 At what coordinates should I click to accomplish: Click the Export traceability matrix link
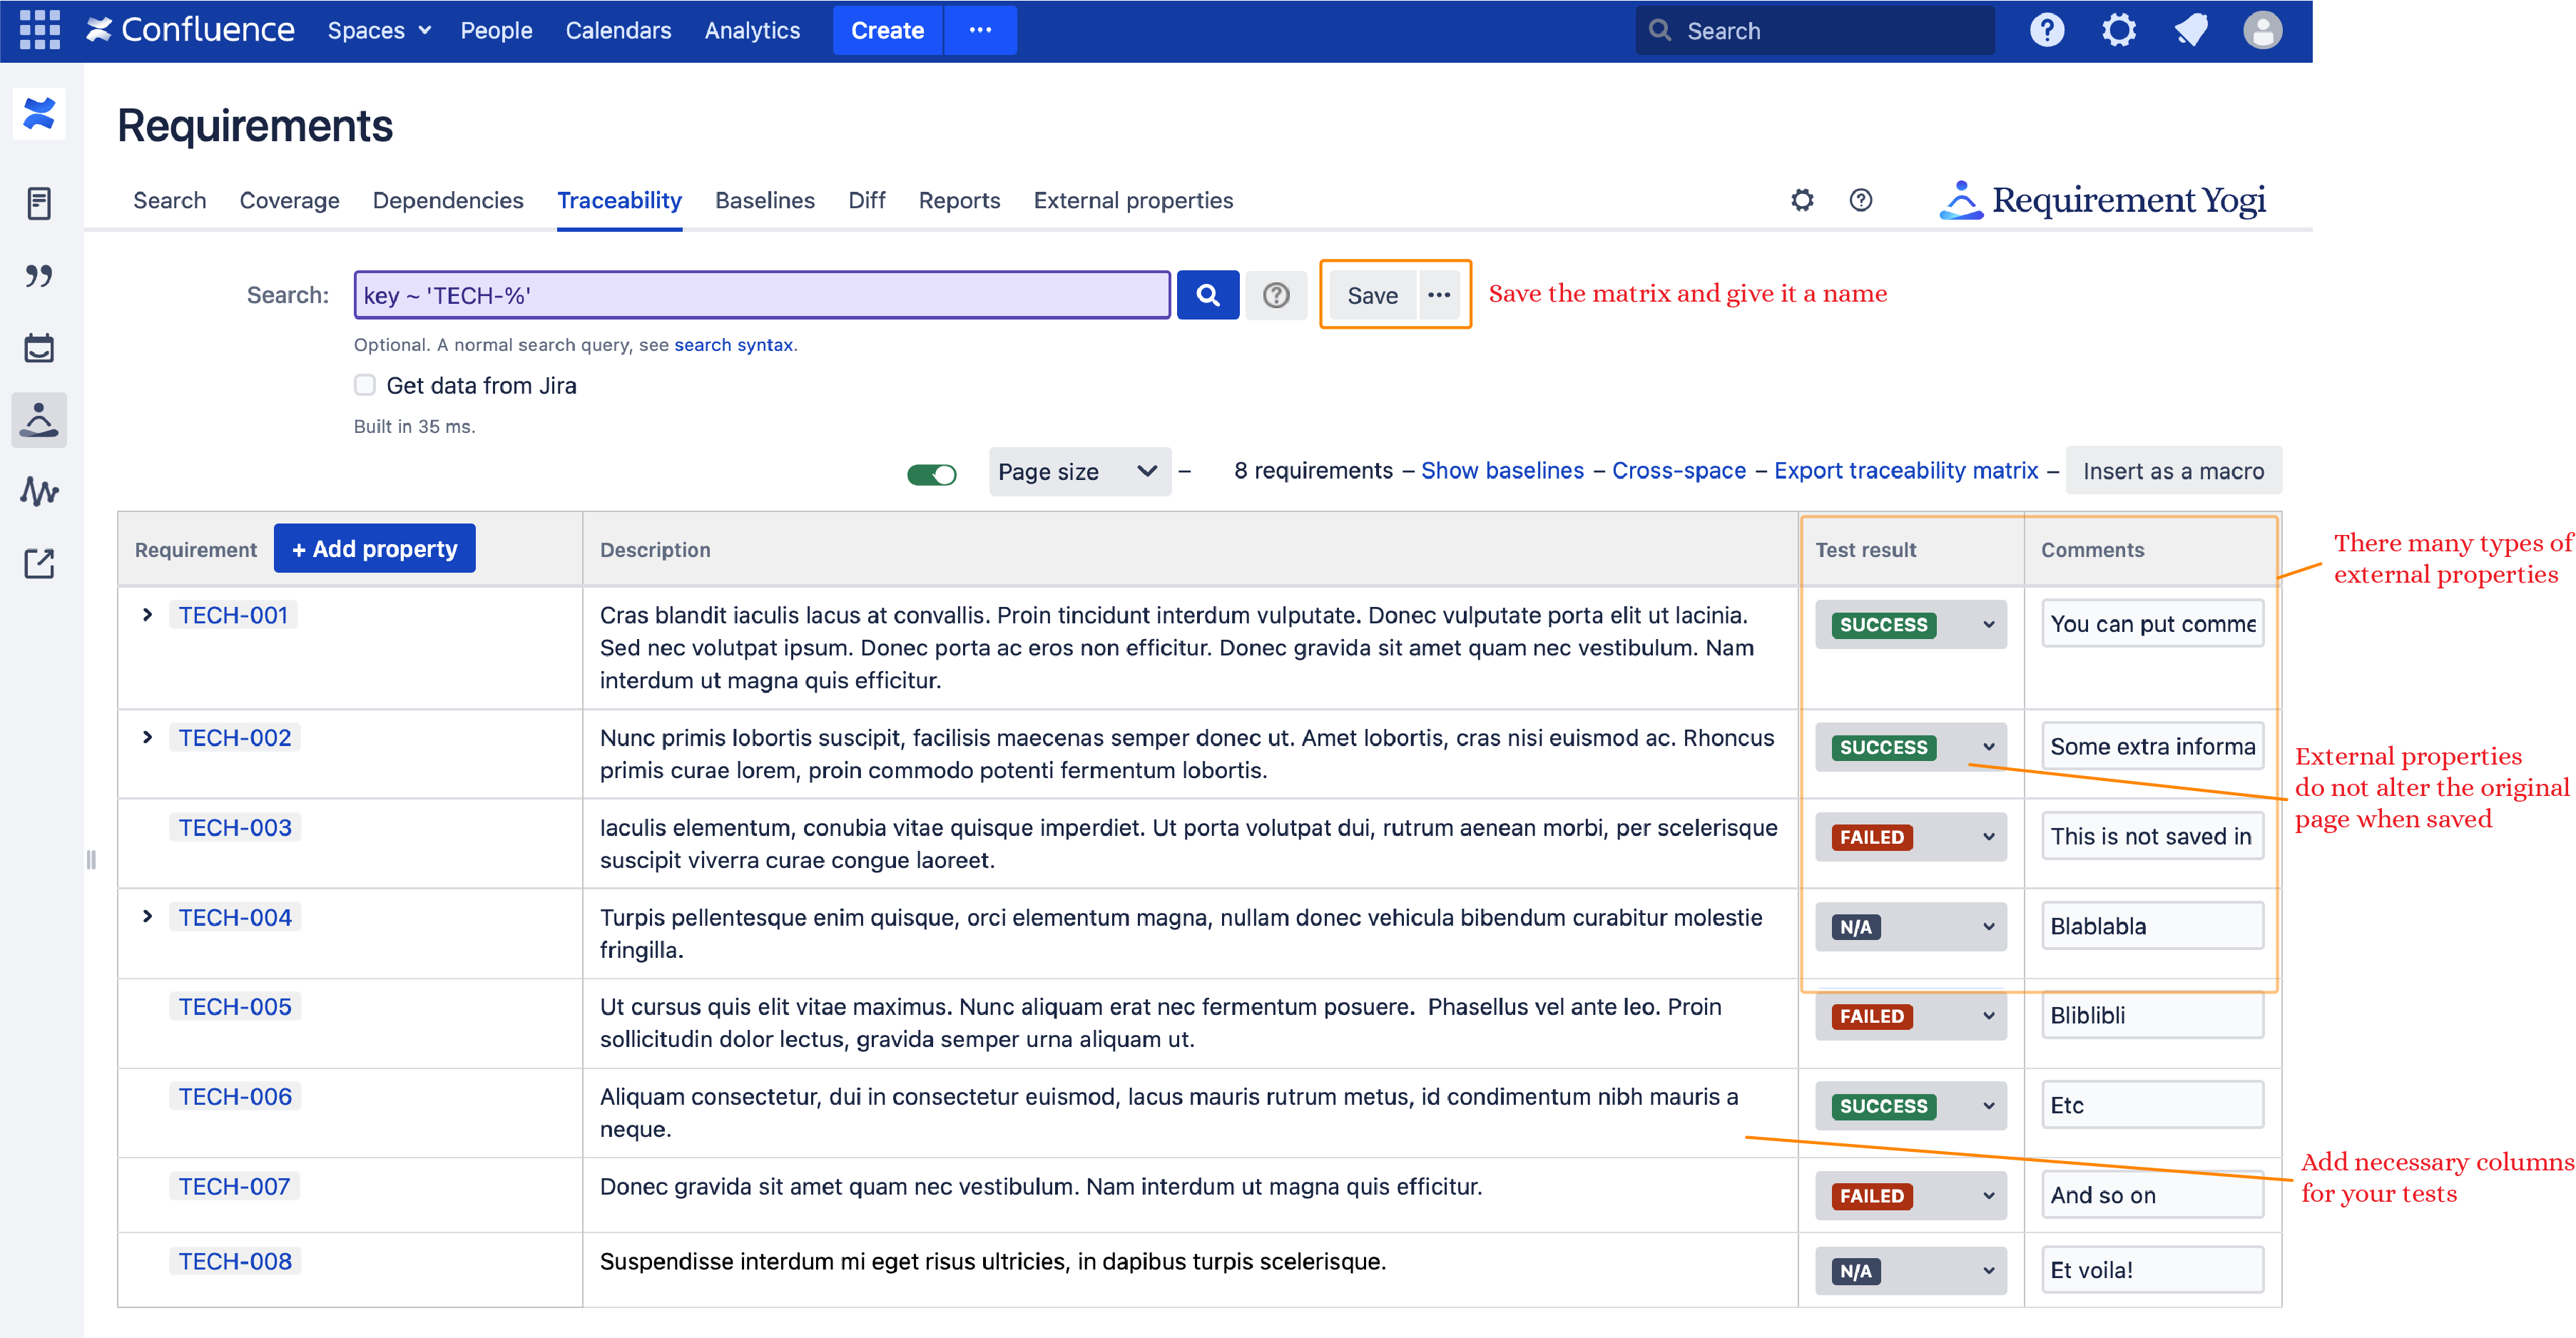[1905, 470]
